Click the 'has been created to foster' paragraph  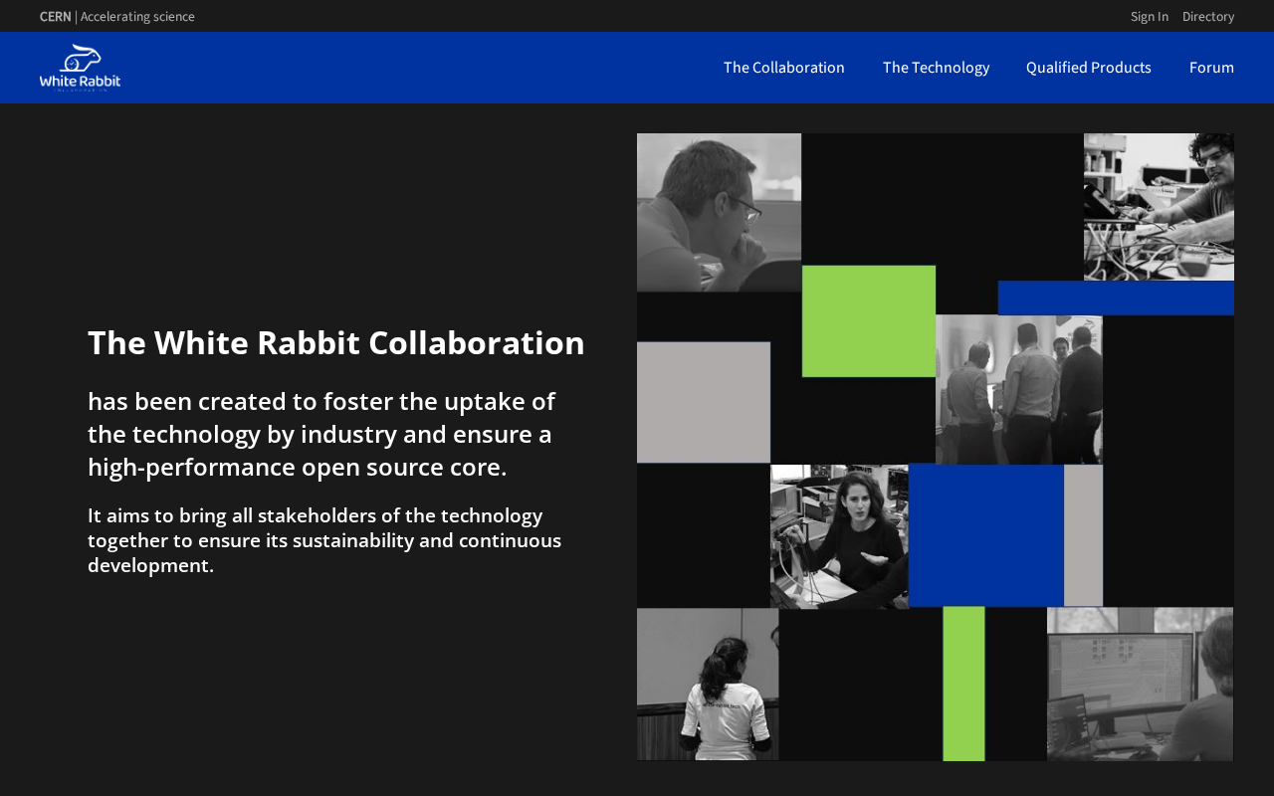click(321, 434)
